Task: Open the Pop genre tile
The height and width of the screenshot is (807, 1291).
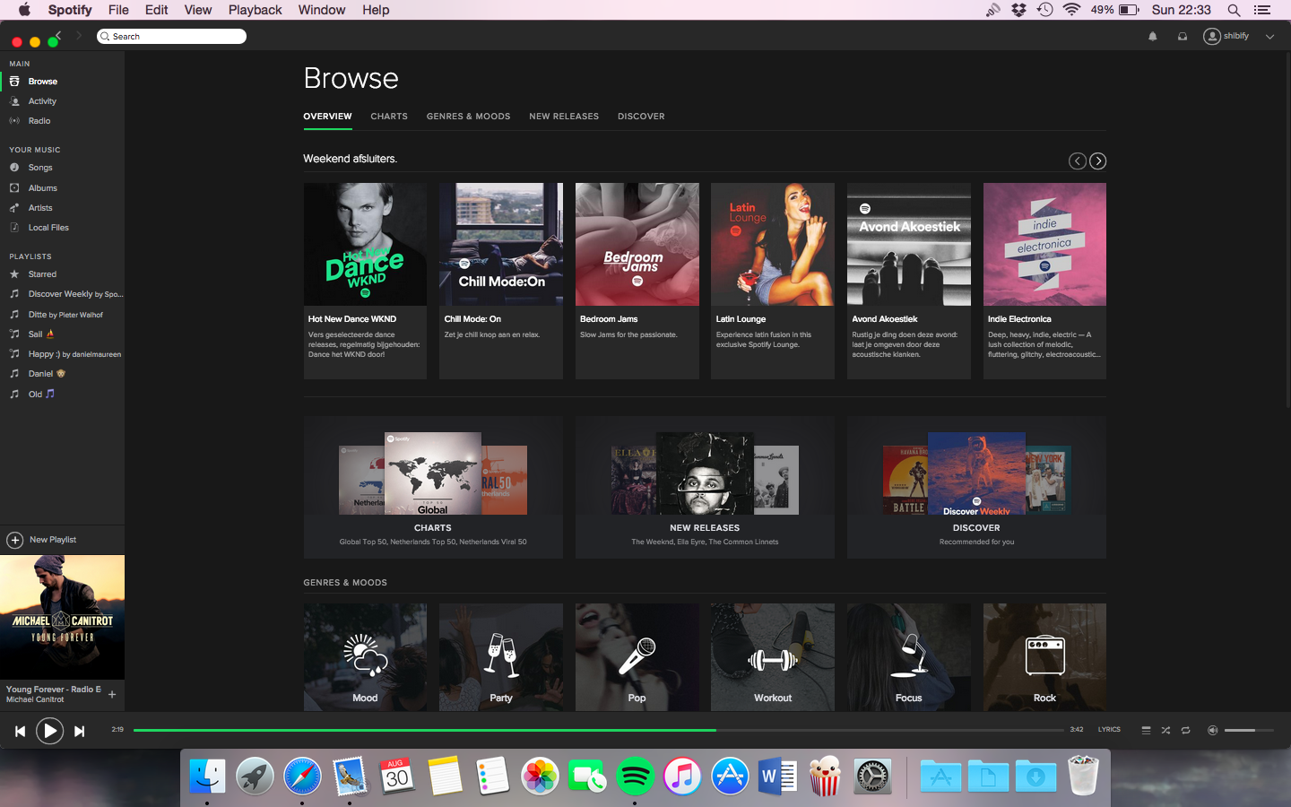Action: [x=637, y=657]
